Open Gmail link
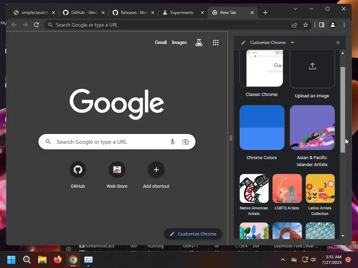The image size is (358, 268). (x=161, y=42)
